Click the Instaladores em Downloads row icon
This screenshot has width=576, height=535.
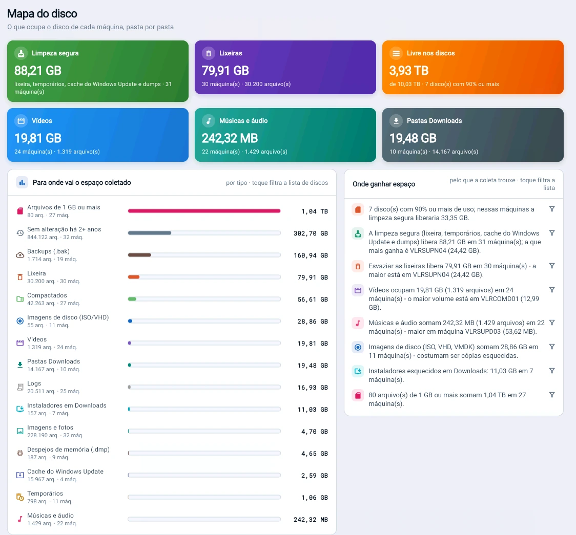(20, 409)
